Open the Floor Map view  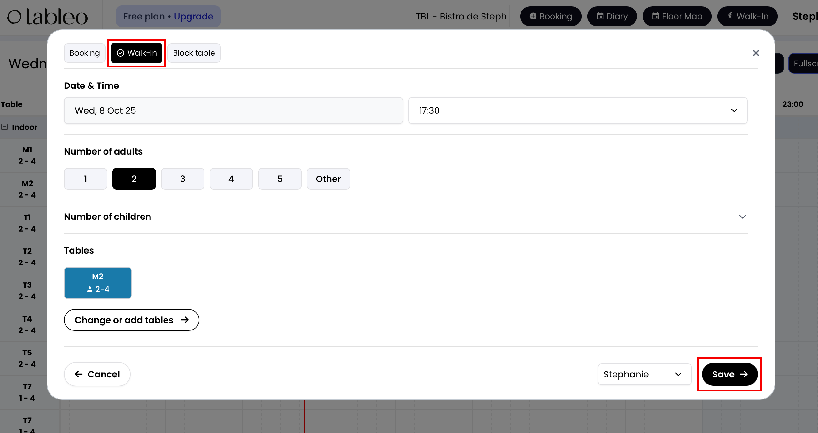point(677,16)
